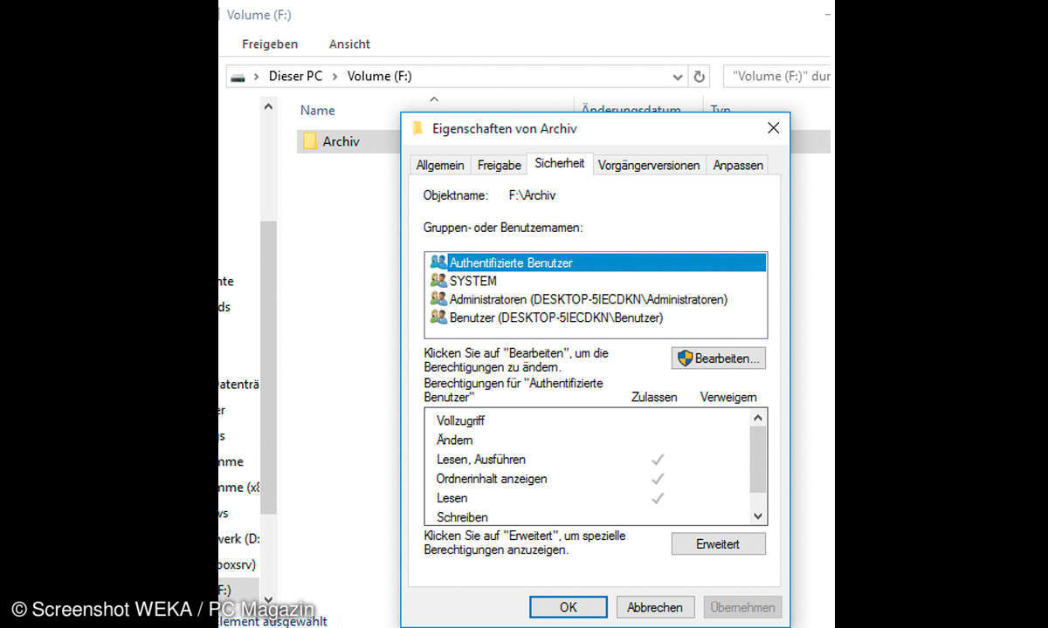Viewport: 1048px width, 628px height.
Task: Click Dieser PC in the address bar
Action: [295, 77]
